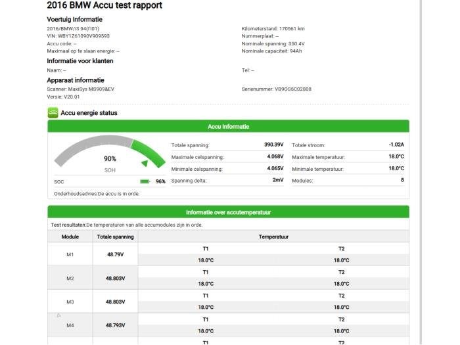Select the Maximale temperatuur 18.0°C value
The height and width of the screenshot is (345, 460).
(396, 156)
